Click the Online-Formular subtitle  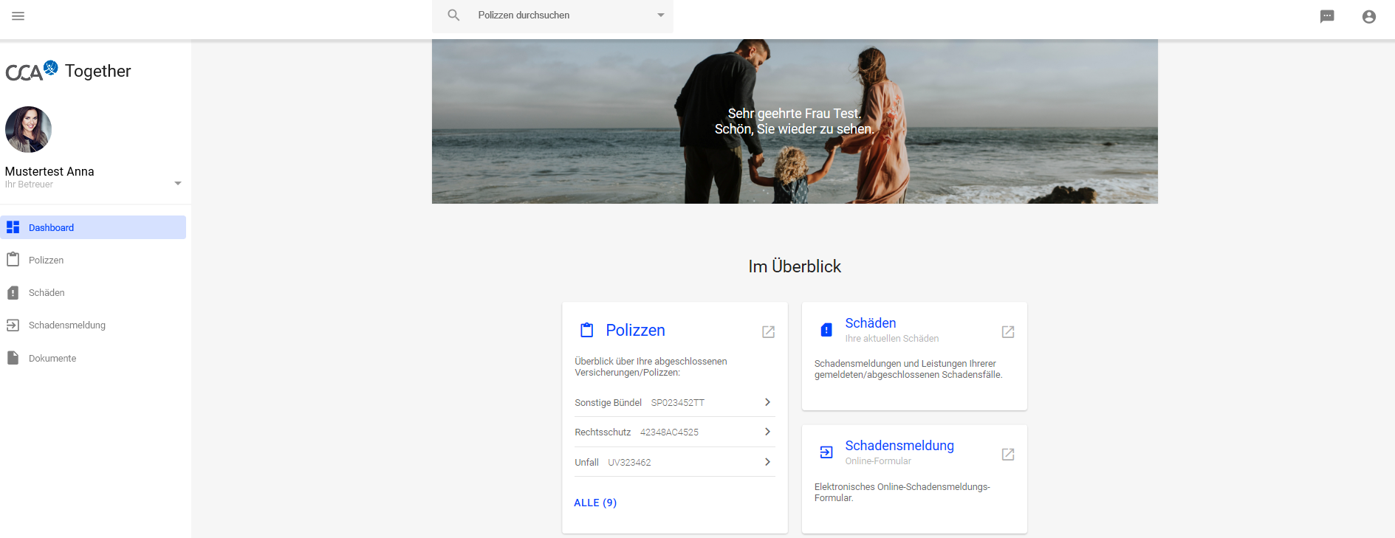pyautogui.click(x=878, y=461)
